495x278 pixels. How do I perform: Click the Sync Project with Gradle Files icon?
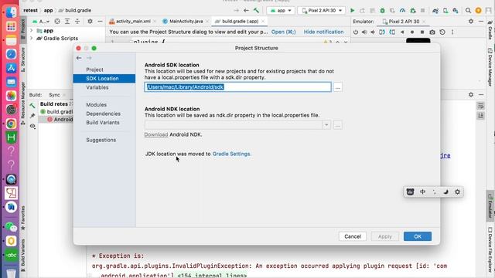pyautogui.click(x=435, y=10)
